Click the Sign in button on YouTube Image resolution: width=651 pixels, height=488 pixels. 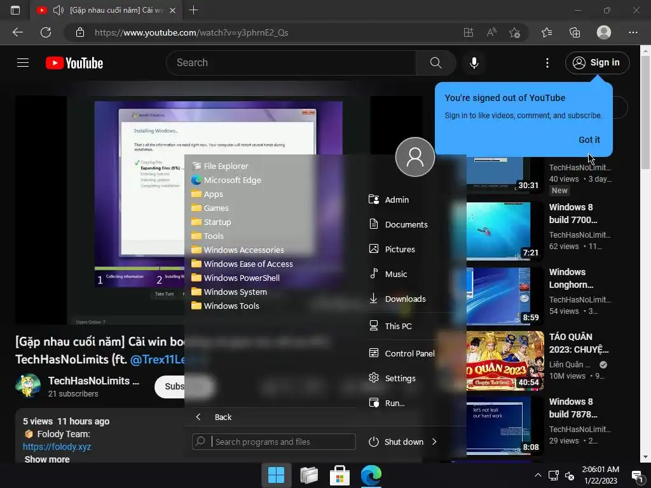pyautogui.click(x=597, y=63)
